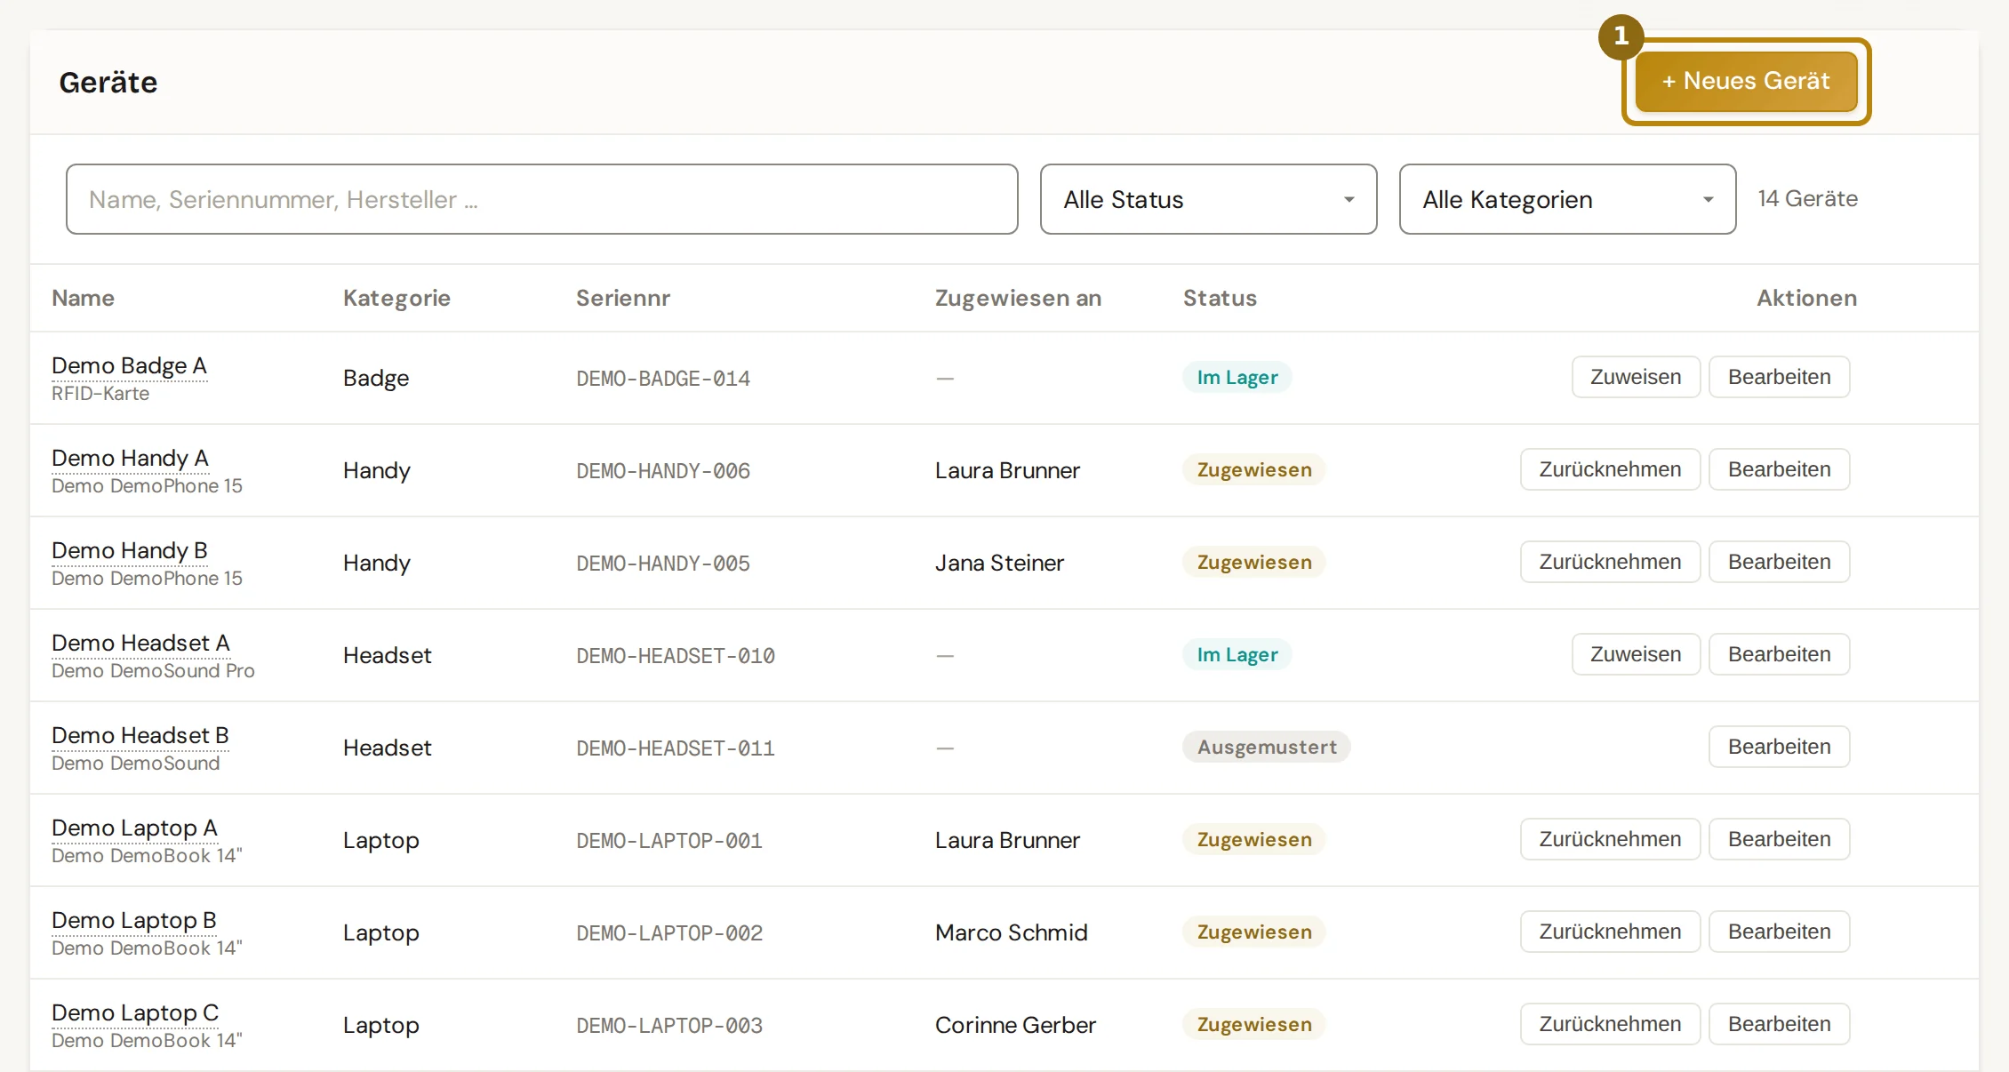
Task: Click Marco Schmid in the assigned column
Action: tap(1012, 932)
